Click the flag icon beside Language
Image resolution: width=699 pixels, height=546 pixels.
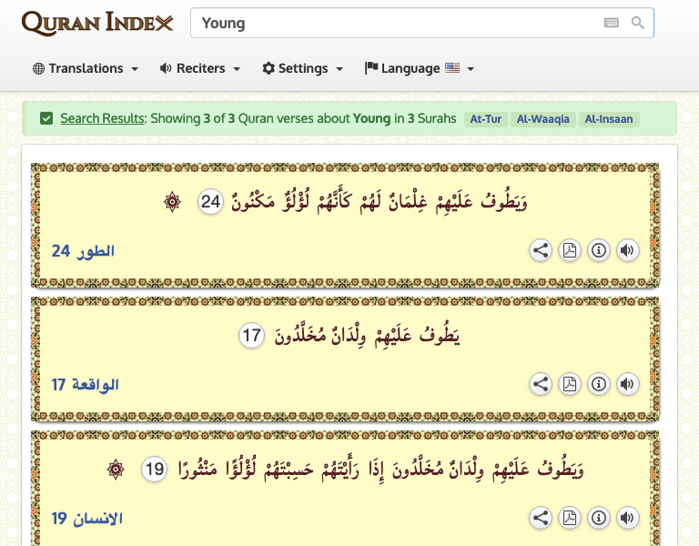371,68
